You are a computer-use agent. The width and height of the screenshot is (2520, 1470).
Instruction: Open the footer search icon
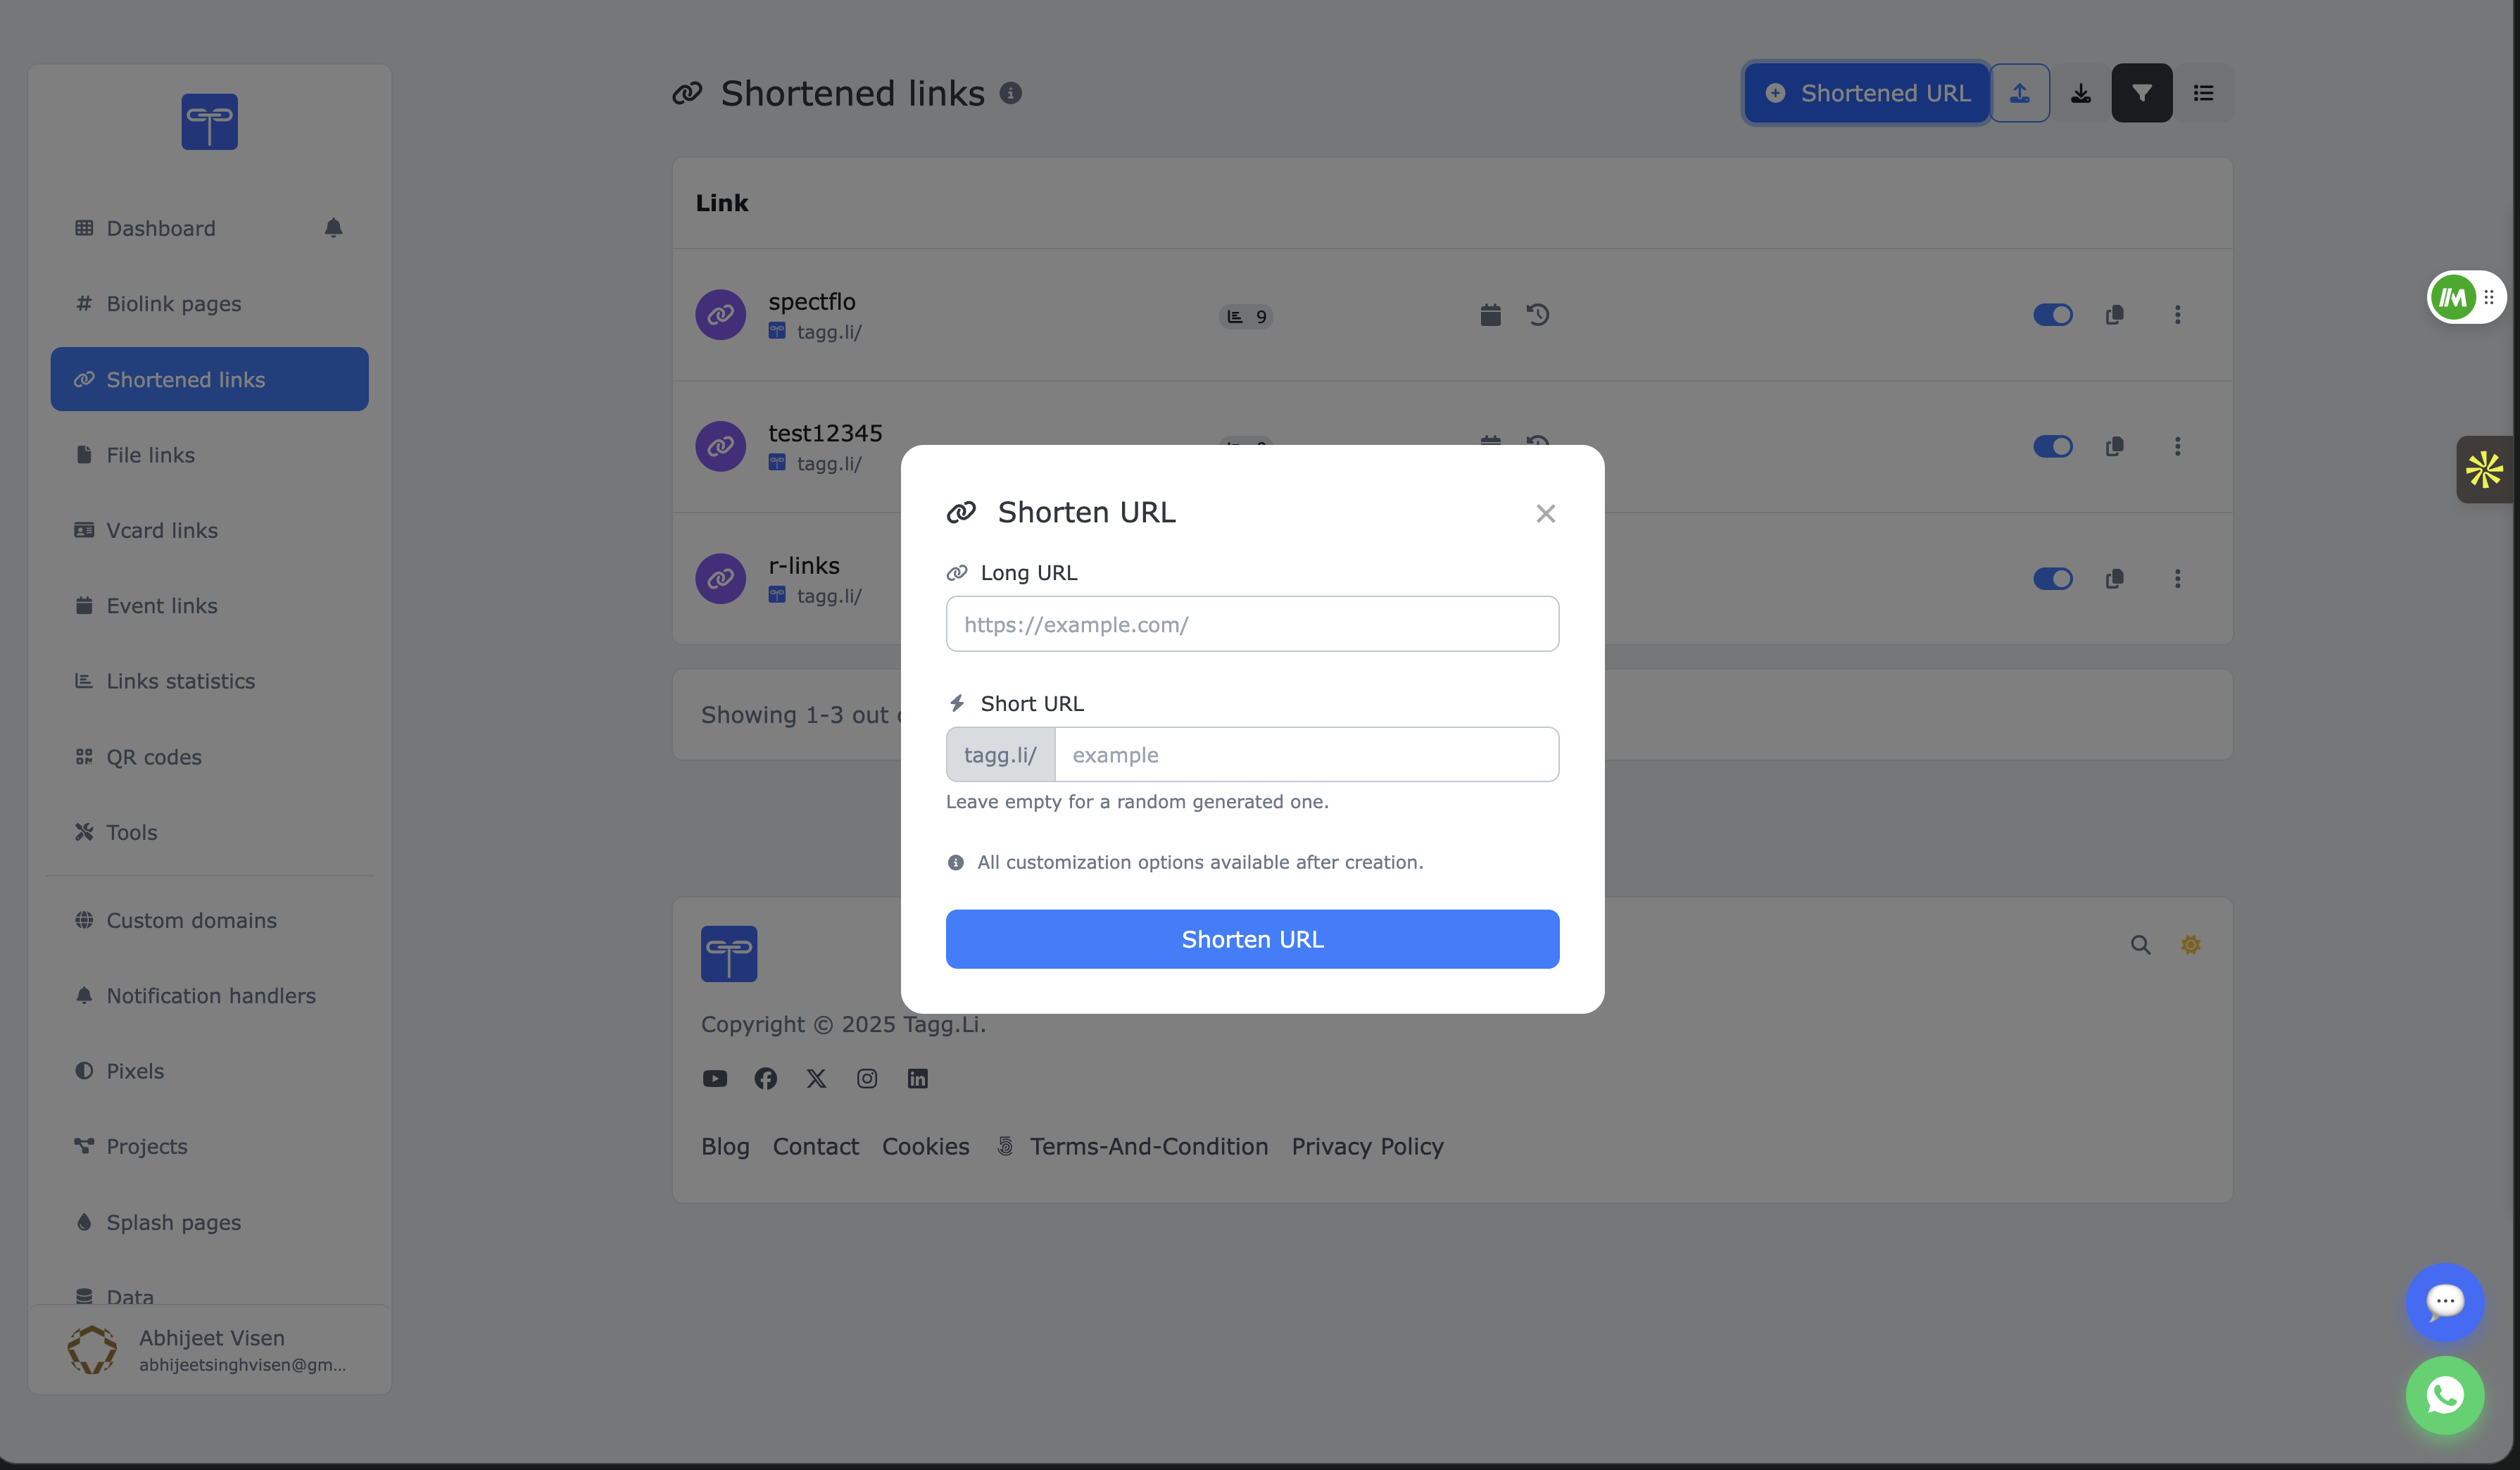(x=2140, y=944)
